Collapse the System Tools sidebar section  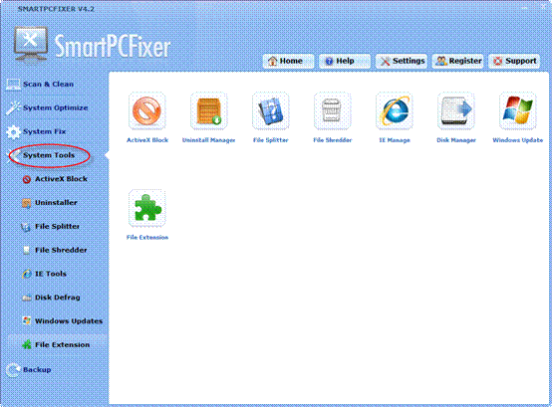click(x=49, y=155)
